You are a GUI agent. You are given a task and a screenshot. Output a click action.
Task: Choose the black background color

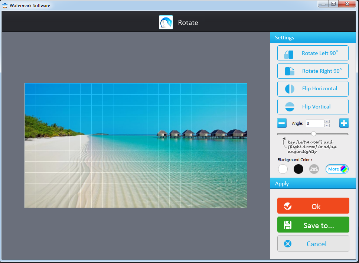[x=298, y=169]
